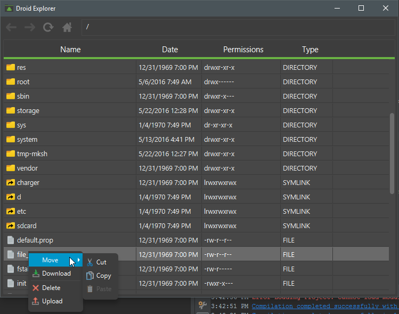This screenshot has width=399, height=314.
Task: Click the charger symlink name
Action: click(28, 183)
